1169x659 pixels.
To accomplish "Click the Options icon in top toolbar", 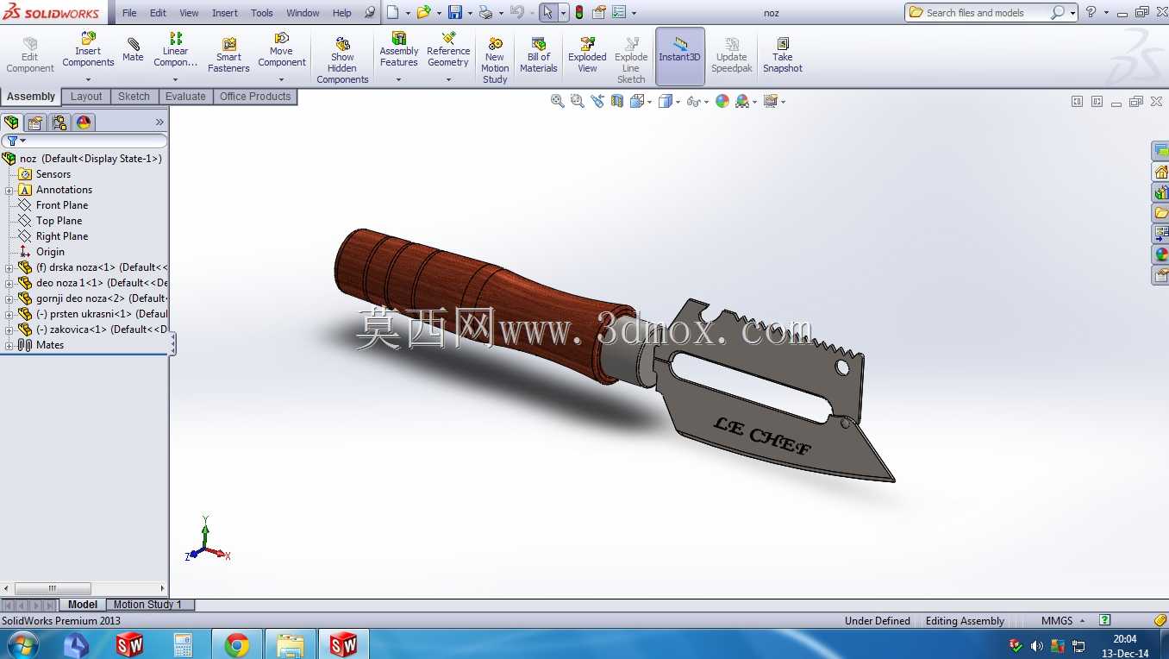I will pos(618,12).
